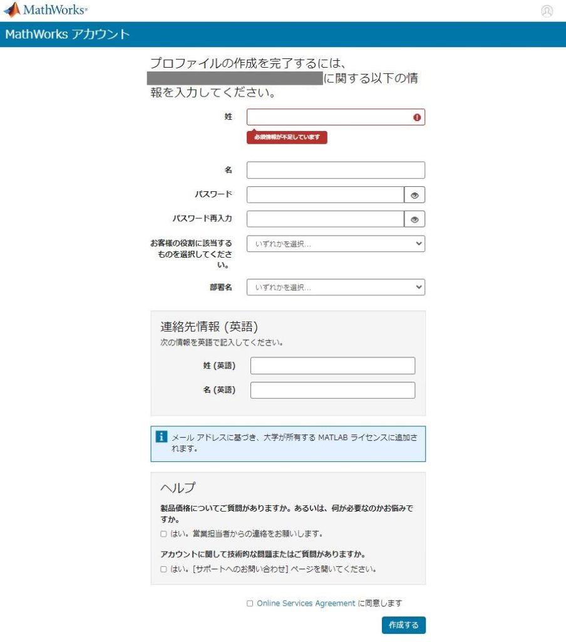Focus the 名 (英語) input field

333,390
